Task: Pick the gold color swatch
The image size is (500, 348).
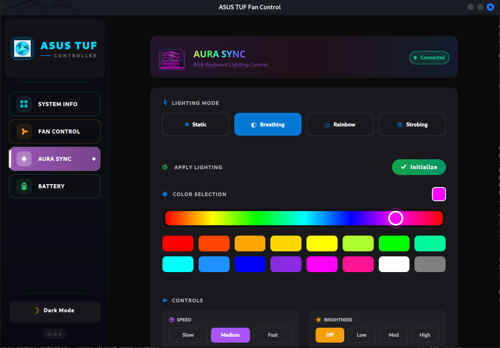Action: [286, 243]
